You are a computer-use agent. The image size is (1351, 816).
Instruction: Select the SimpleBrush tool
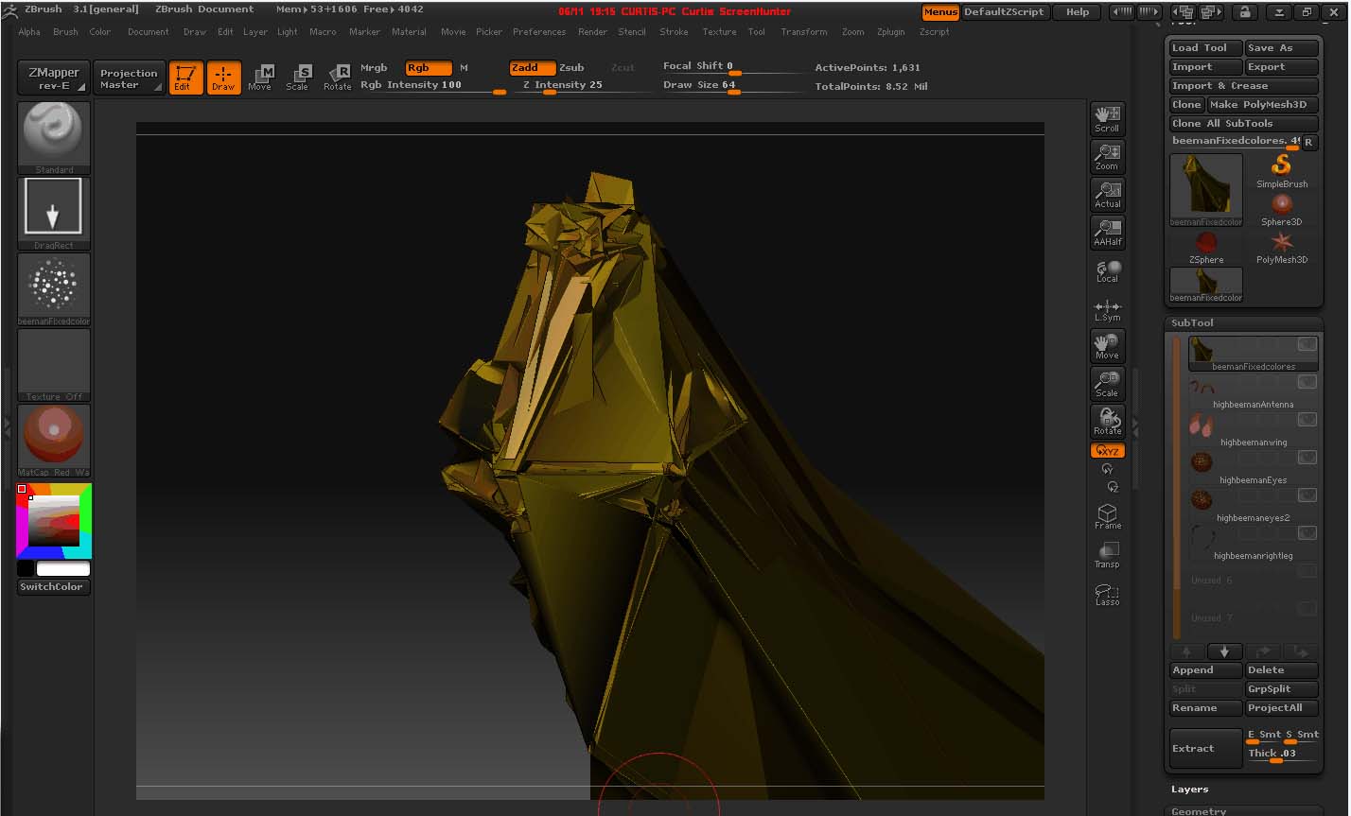click(1282, 172)
